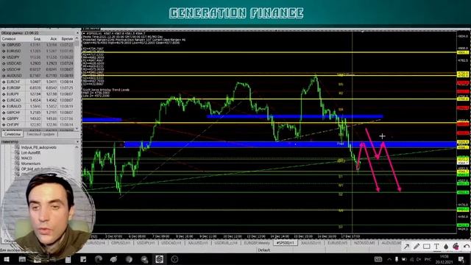Click the symbol icon beside GBPCHF
This screenshot has height=265, width=471.
click(x=4, y=113)
